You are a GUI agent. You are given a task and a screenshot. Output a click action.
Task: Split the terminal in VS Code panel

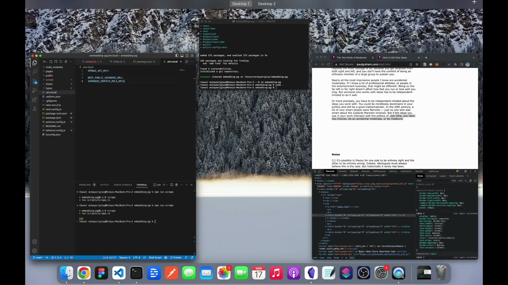tap(171, 184)
